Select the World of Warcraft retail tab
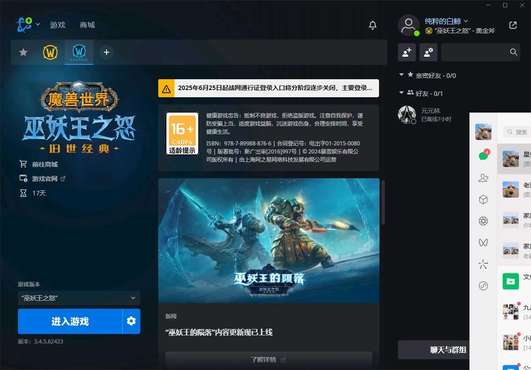This screenshot has height=370, width=531. tap(50, 52)
